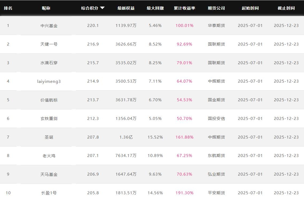Select the 水滴石穿 nickname

coord(49,63)
